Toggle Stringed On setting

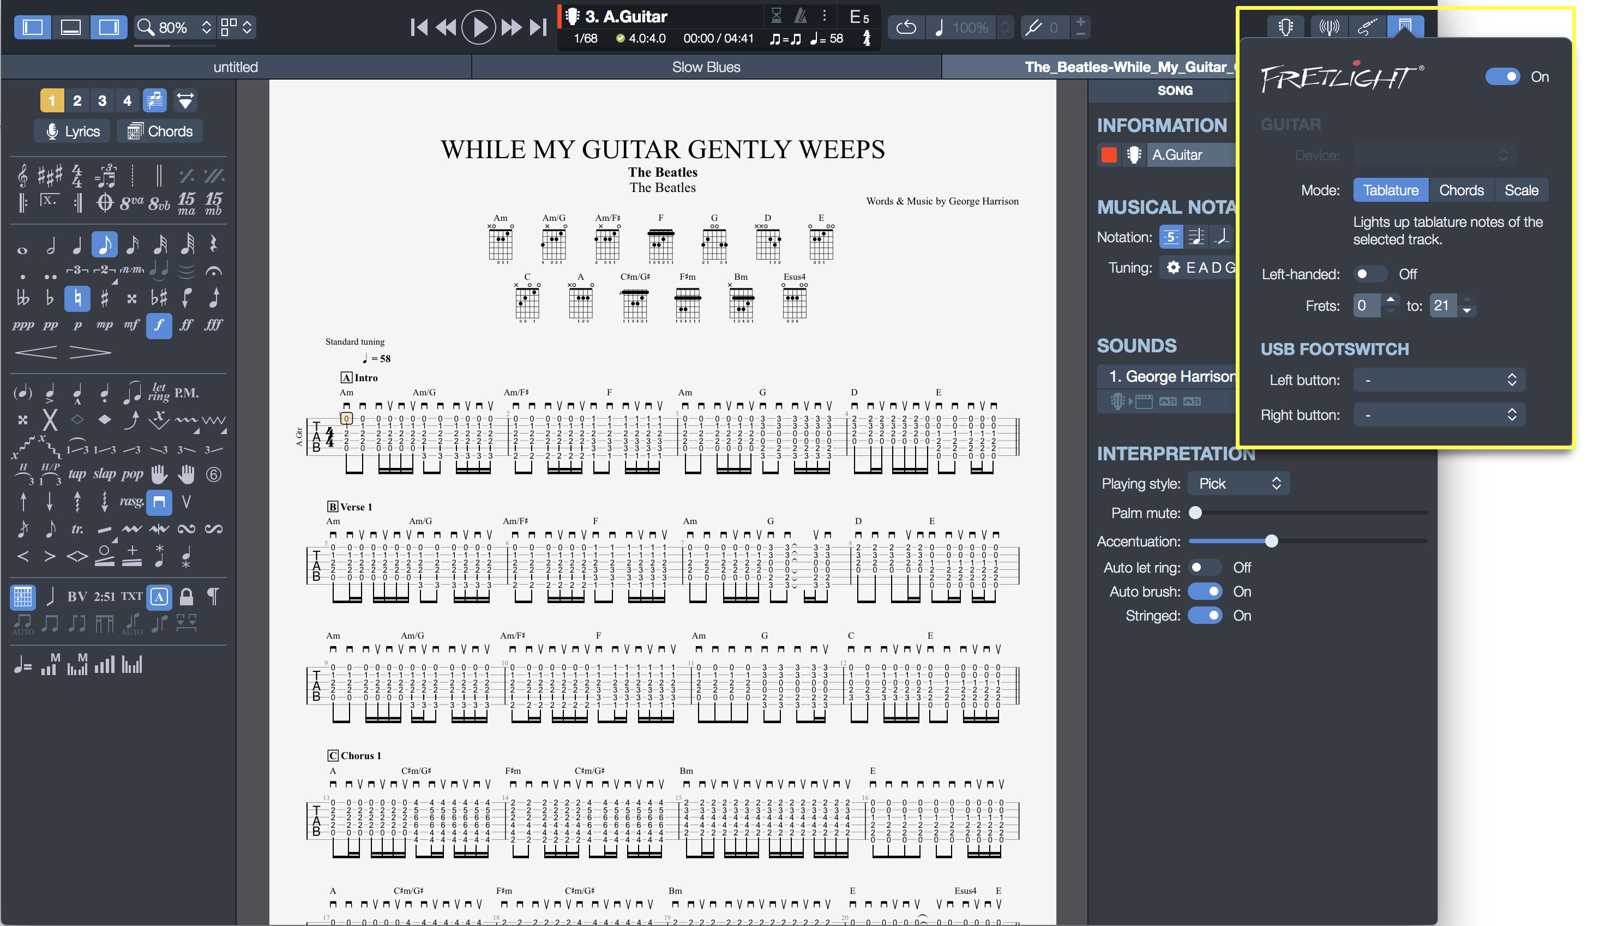pos(1205,616)
